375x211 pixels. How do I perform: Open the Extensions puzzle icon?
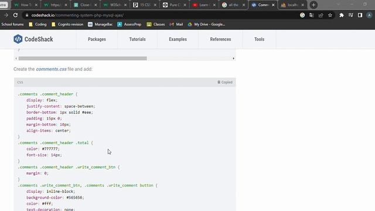tap(342, 15)
